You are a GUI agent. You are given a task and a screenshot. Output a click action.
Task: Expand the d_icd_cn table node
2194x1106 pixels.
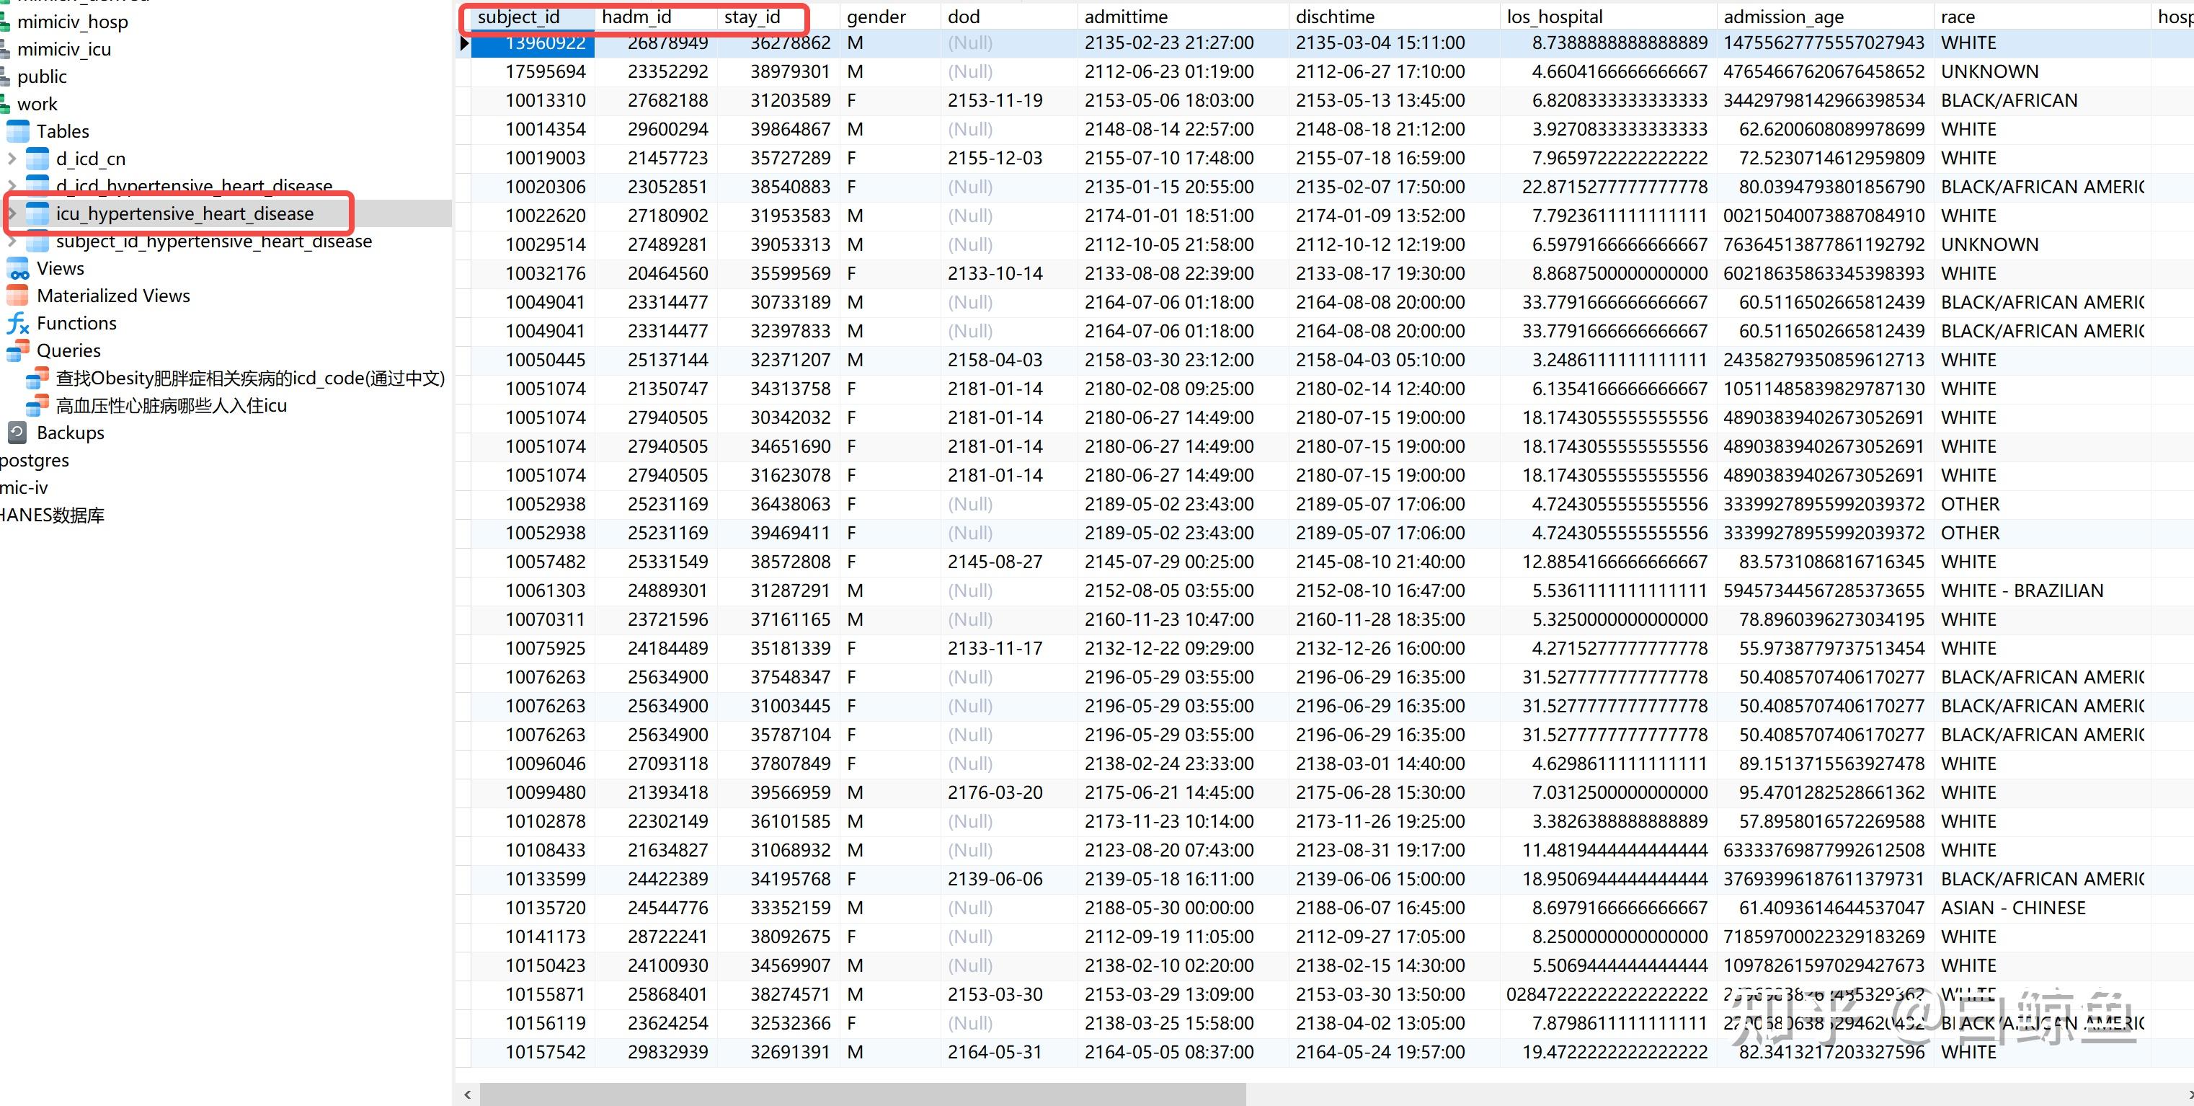pyautogui.click(x=11, y=159)
